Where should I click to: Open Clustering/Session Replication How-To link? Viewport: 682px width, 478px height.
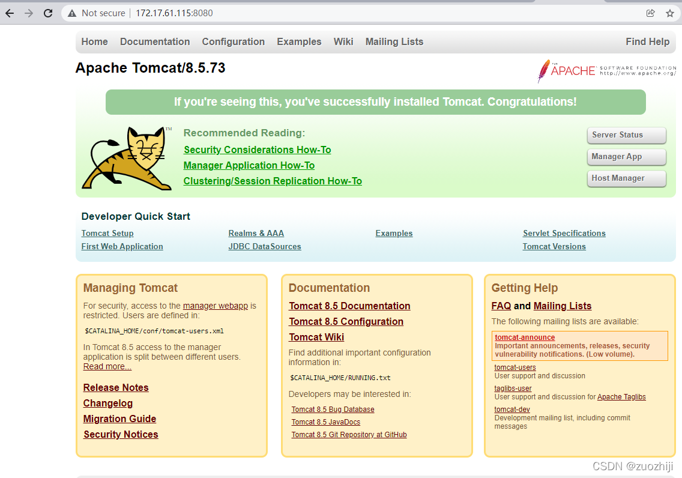(273, 181)
